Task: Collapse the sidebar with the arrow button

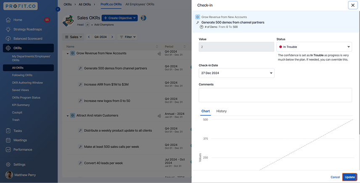Action: [58, 9]
